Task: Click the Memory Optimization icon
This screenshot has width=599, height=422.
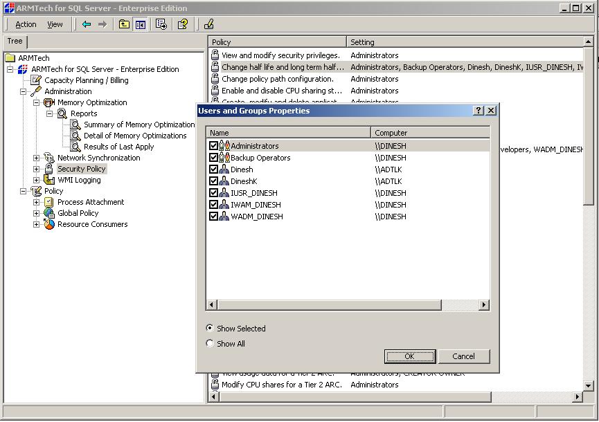Action: point(49,102)
